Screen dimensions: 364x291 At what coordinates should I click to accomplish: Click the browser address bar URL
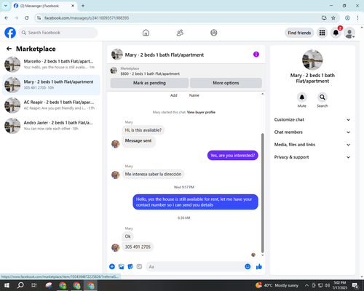pos(87,18)
